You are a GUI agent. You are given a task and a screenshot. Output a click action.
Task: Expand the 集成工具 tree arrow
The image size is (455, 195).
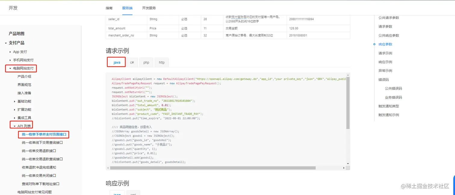pos(14,118)
